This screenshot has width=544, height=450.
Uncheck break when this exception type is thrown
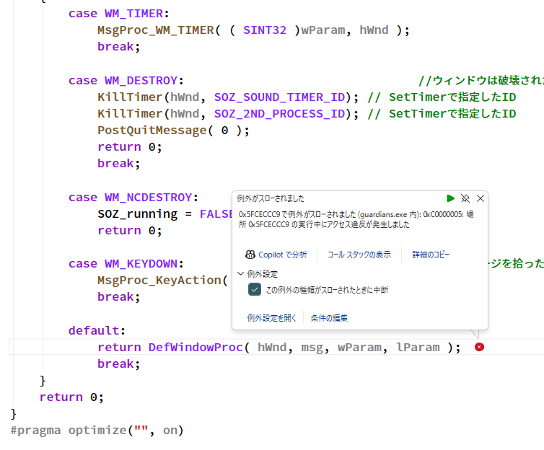[x=255, y=289]
